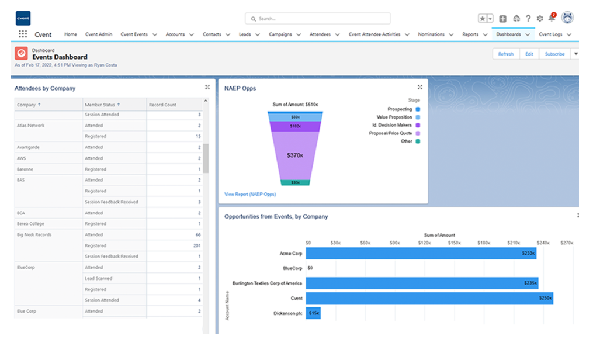Screen dimensions: 593x346
Task: Click the Value Proposition legend swatch
Action: click(418, 117)
